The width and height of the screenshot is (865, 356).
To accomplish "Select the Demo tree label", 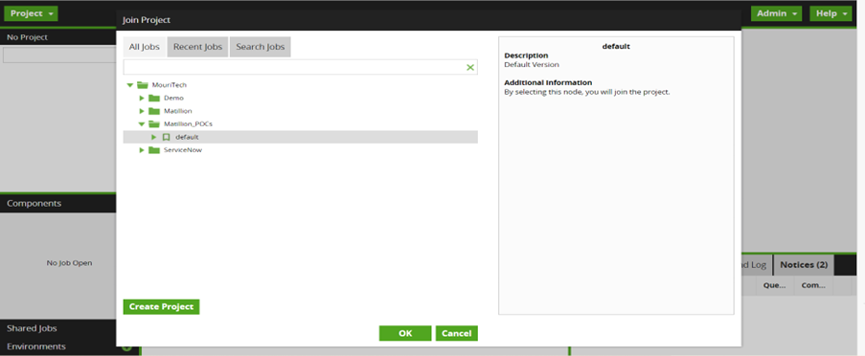I will (x=173, y=98).
